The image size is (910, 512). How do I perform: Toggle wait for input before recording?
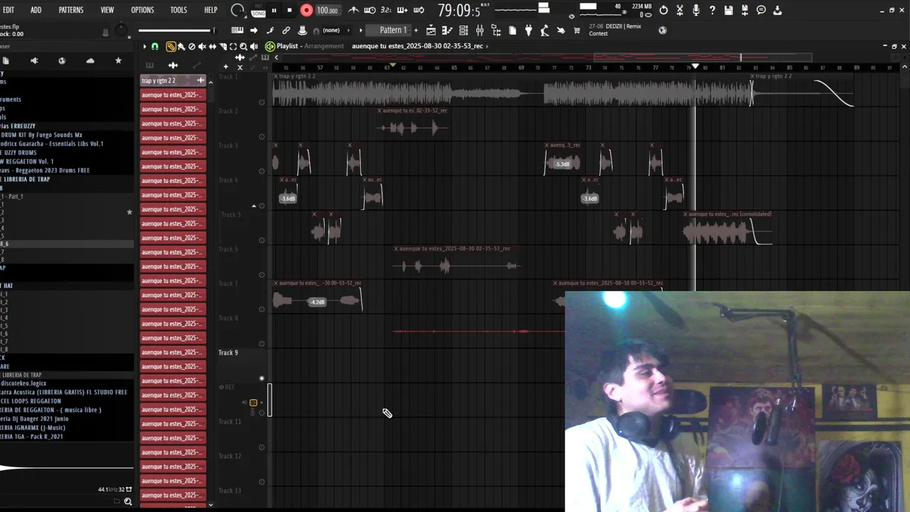[x=370, y=10]
